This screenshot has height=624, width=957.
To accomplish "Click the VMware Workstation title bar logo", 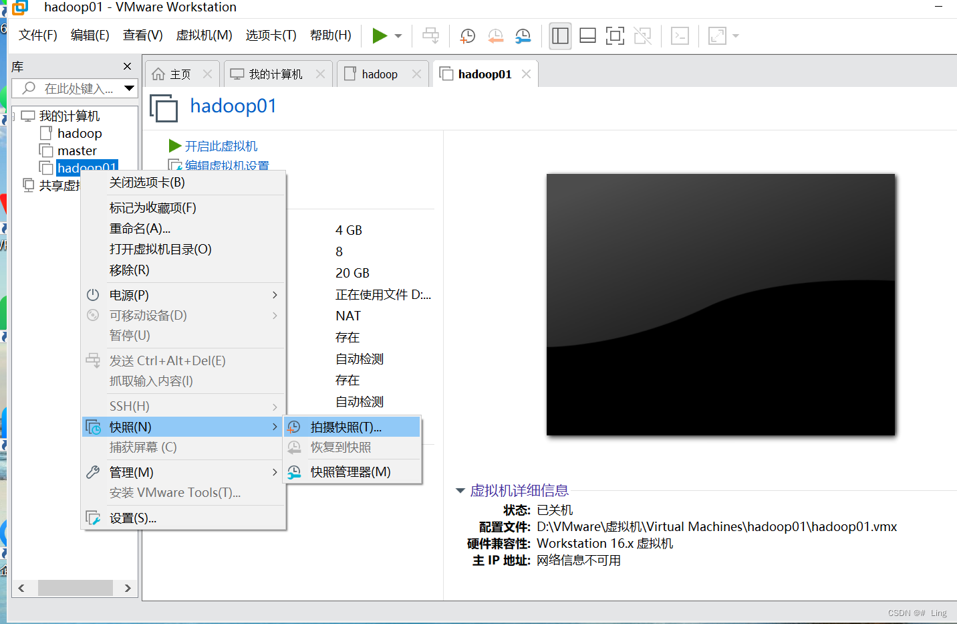I will click(x=19, y=7).
